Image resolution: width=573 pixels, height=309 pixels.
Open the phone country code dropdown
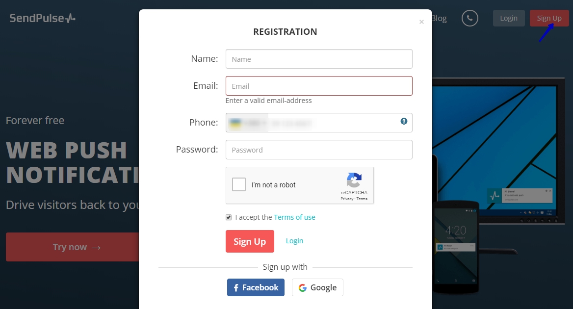click(x=248, y=123)
